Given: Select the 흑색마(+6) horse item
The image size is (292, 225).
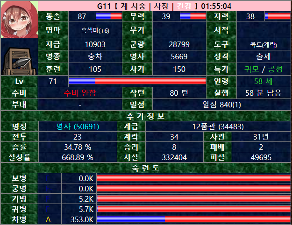Looking at the screenshot, I should coord(95,30).
